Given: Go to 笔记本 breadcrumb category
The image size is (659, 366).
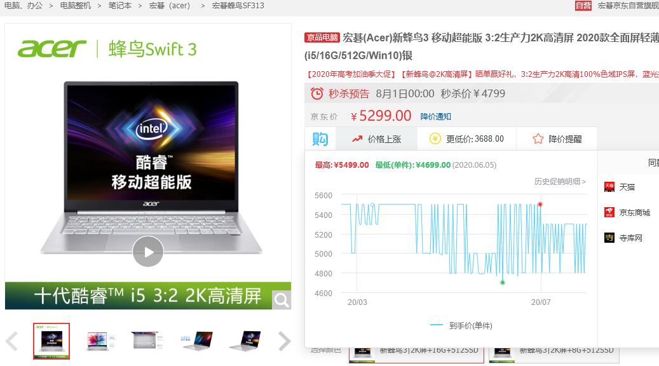Looking at the screenshot, I should tap(119, 6).
